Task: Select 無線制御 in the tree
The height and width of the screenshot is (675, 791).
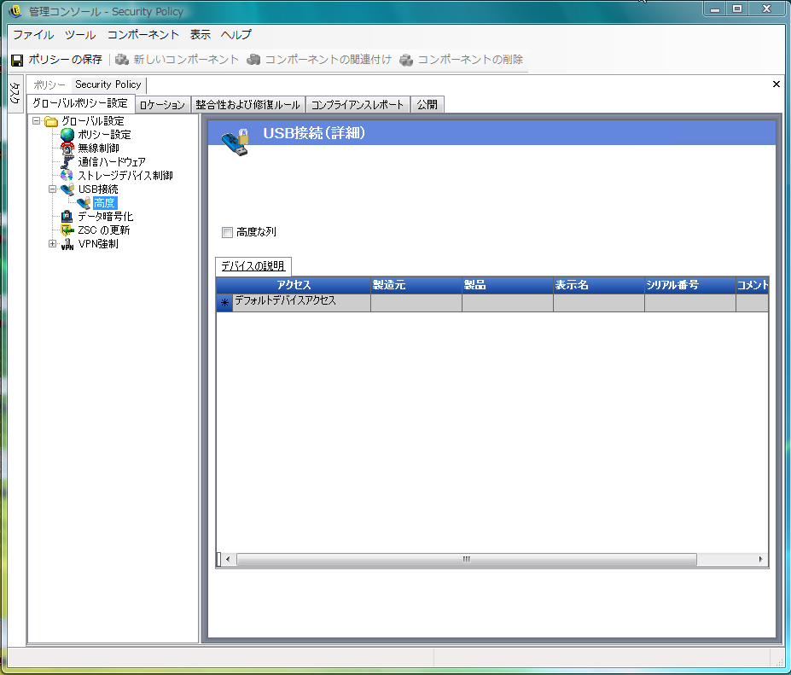Action: 98,148
